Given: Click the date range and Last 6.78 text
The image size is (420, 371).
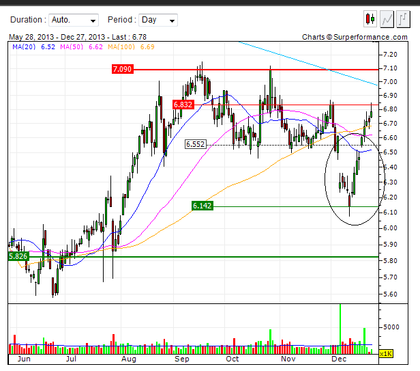Looking at the screenshot, I should [x=78, y=37].
